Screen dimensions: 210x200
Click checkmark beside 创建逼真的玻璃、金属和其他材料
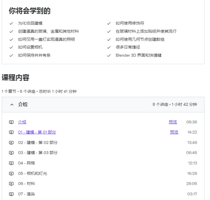12,31
